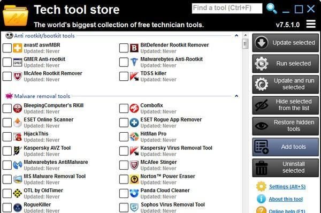Screen dimensions: 321x213
Task: Click the Malware removal tools bug icon
Action: pos(9,96)
